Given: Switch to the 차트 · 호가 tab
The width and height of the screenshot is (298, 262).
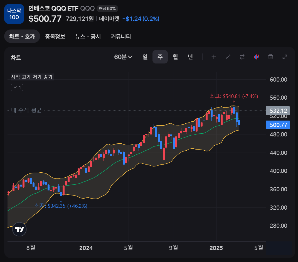Looking at the screenshot, I should 22,36.
